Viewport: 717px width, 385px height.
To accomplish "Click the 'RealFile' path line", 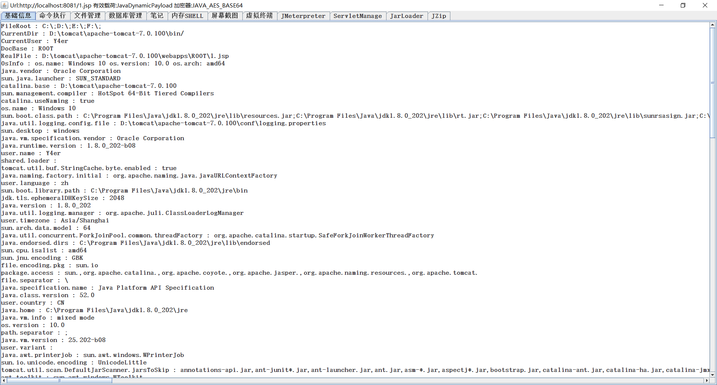I will click(115, 56).
